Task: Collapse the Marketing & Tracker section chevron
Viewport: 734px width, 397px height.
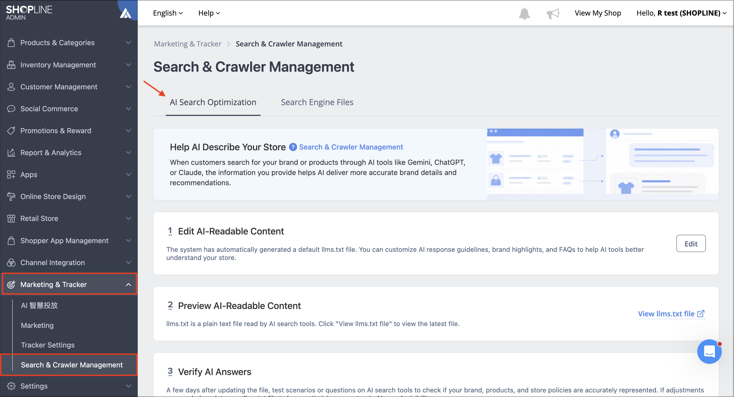Action: click(x=129, y=284)
